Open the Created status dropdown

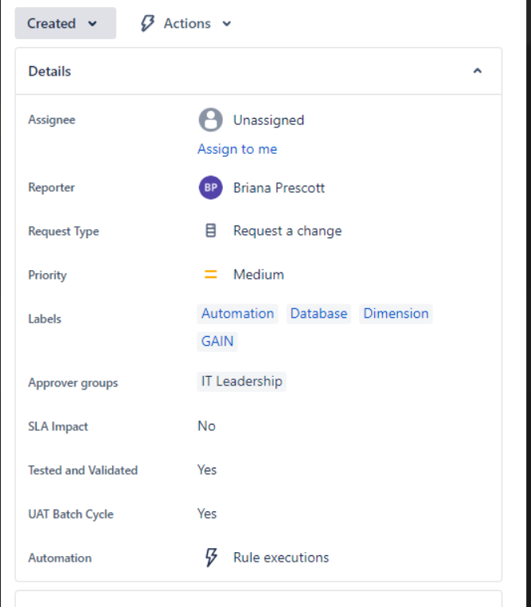tap(64, 23)
